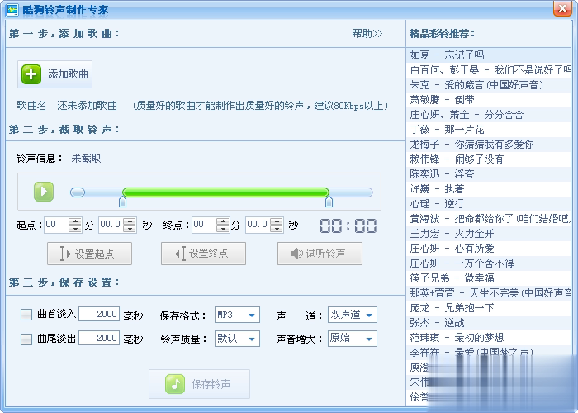
Task: Select 许巍 - 执着
Action: [x=489, y=189]
